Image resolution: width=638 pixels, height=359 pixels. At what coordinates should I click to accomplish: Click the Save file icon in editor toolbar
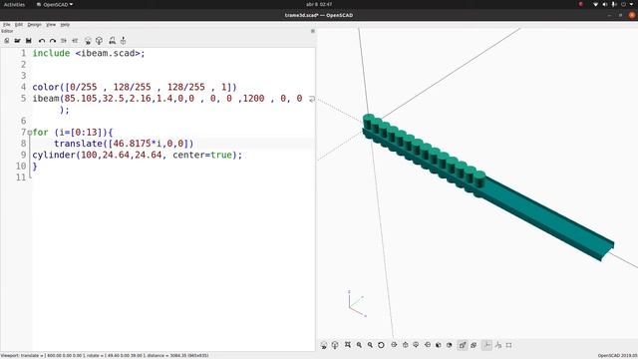coord(29,41)
